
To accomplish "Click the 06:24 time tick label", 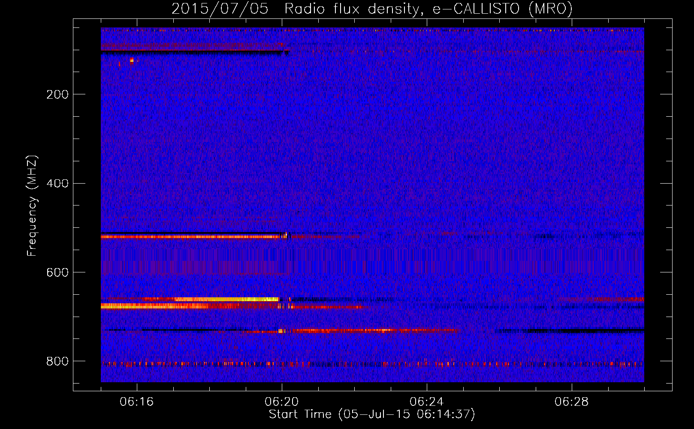I will click(x=427, y=402).
